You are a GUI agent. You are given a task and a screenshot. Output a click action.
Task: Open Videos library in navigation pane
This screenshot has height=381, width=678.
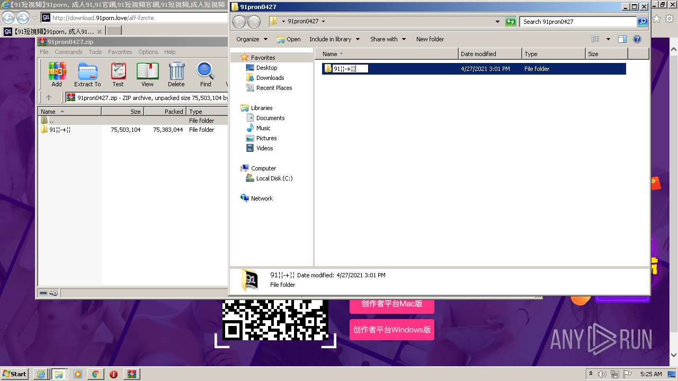click(x=264, y=148)
